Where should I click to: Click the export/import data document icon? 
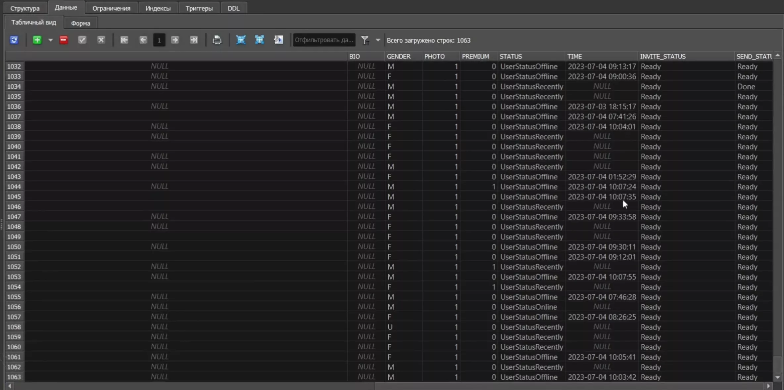[x=278, y=40]
